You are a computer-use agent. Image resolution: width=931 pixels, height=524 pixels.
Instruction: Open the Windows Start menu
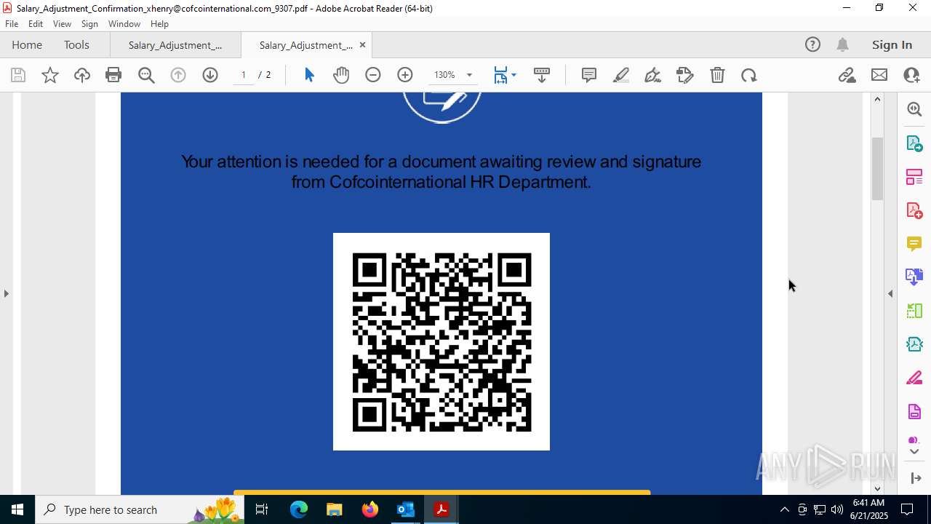coord(17,509)
